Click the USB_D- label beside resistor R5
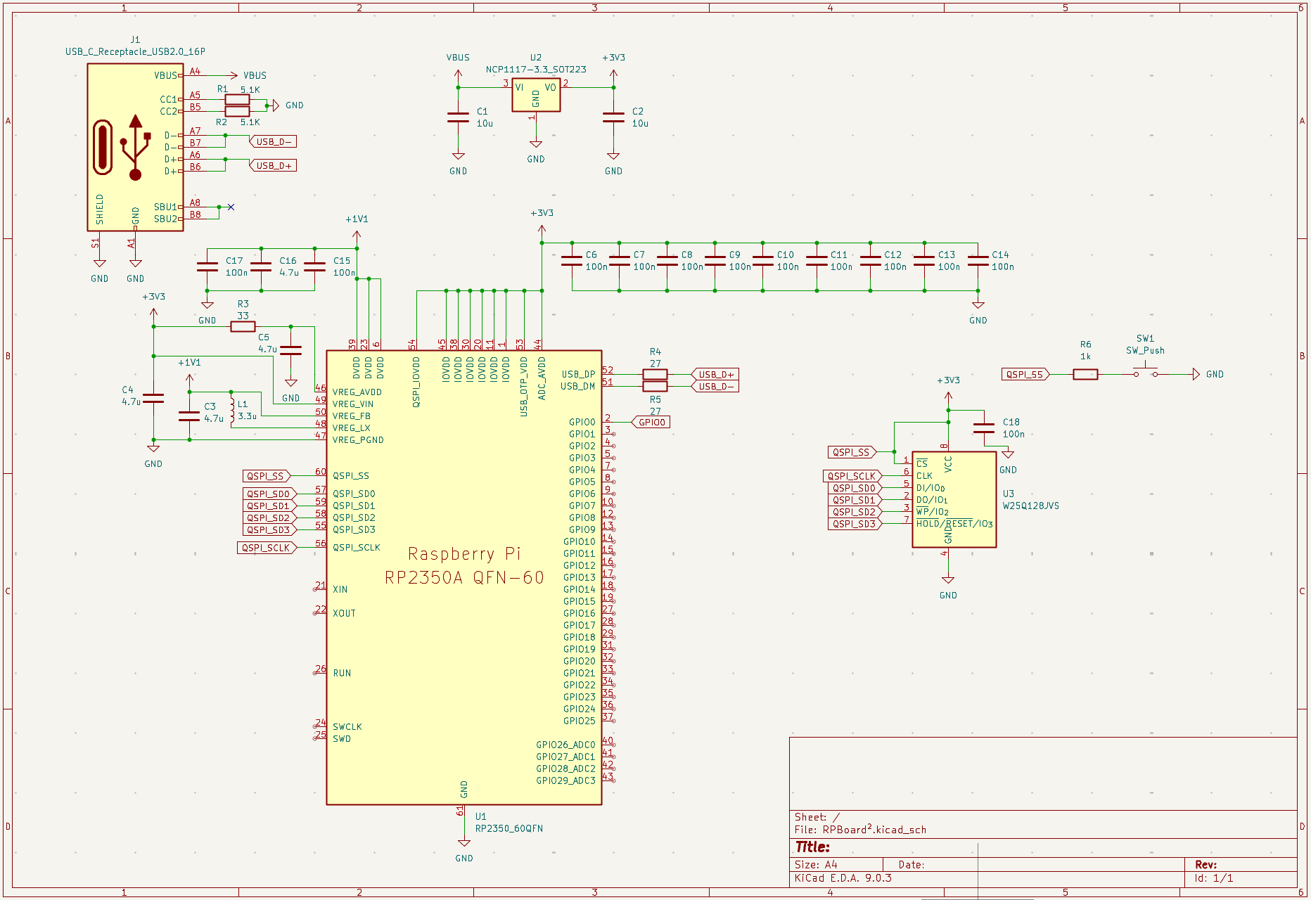 coord(715,387)
